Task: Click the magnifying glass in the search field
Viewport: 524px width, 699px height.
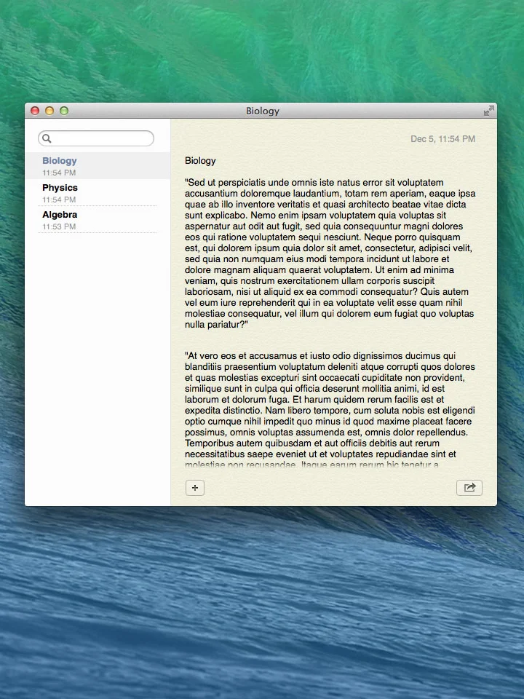Action: coord(47,138)
